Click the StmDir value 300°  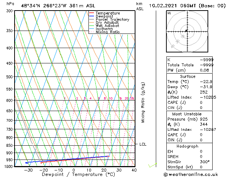205,162
